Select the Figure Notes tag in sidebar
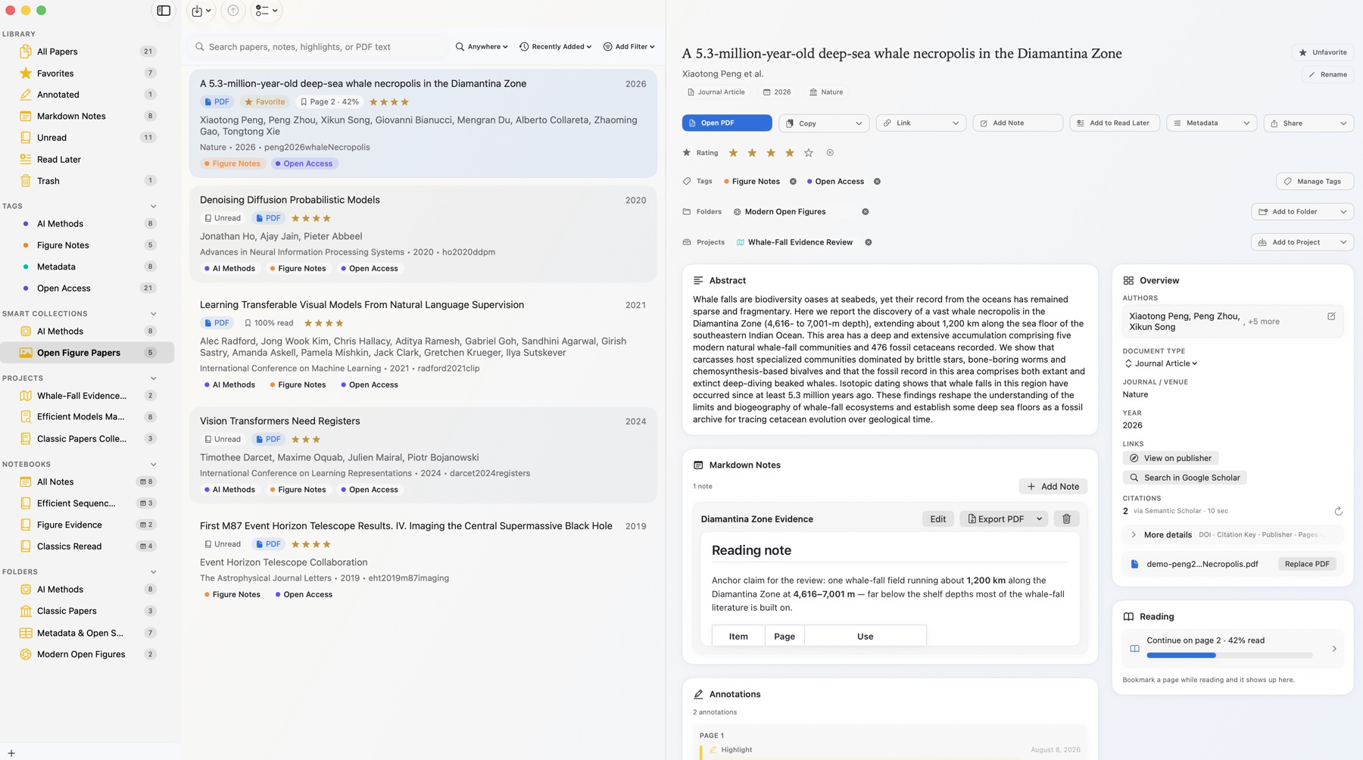 (87, 245)
